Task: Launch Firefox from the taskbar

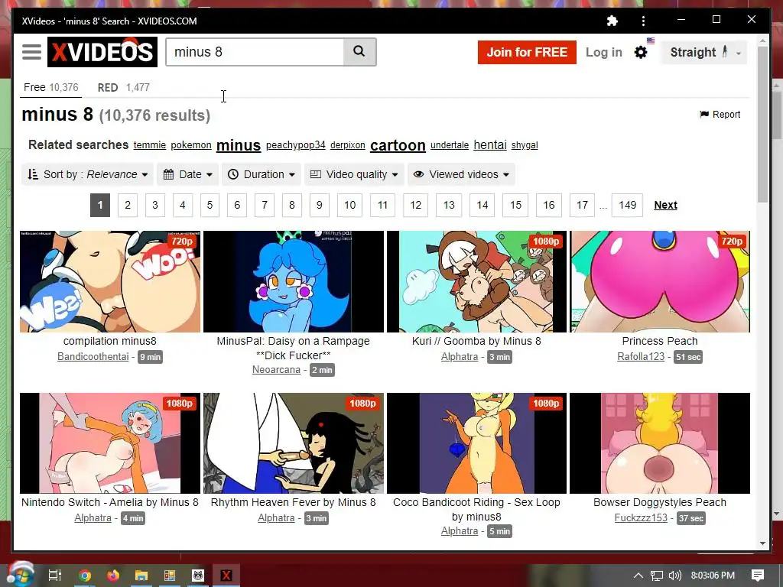Action: pos(113,576)
